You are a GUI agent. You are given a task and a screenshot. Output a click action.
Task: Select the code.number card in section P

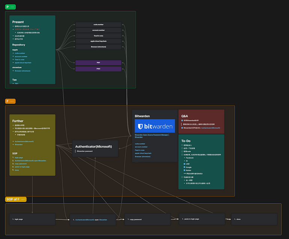click(x=98, y=24)
